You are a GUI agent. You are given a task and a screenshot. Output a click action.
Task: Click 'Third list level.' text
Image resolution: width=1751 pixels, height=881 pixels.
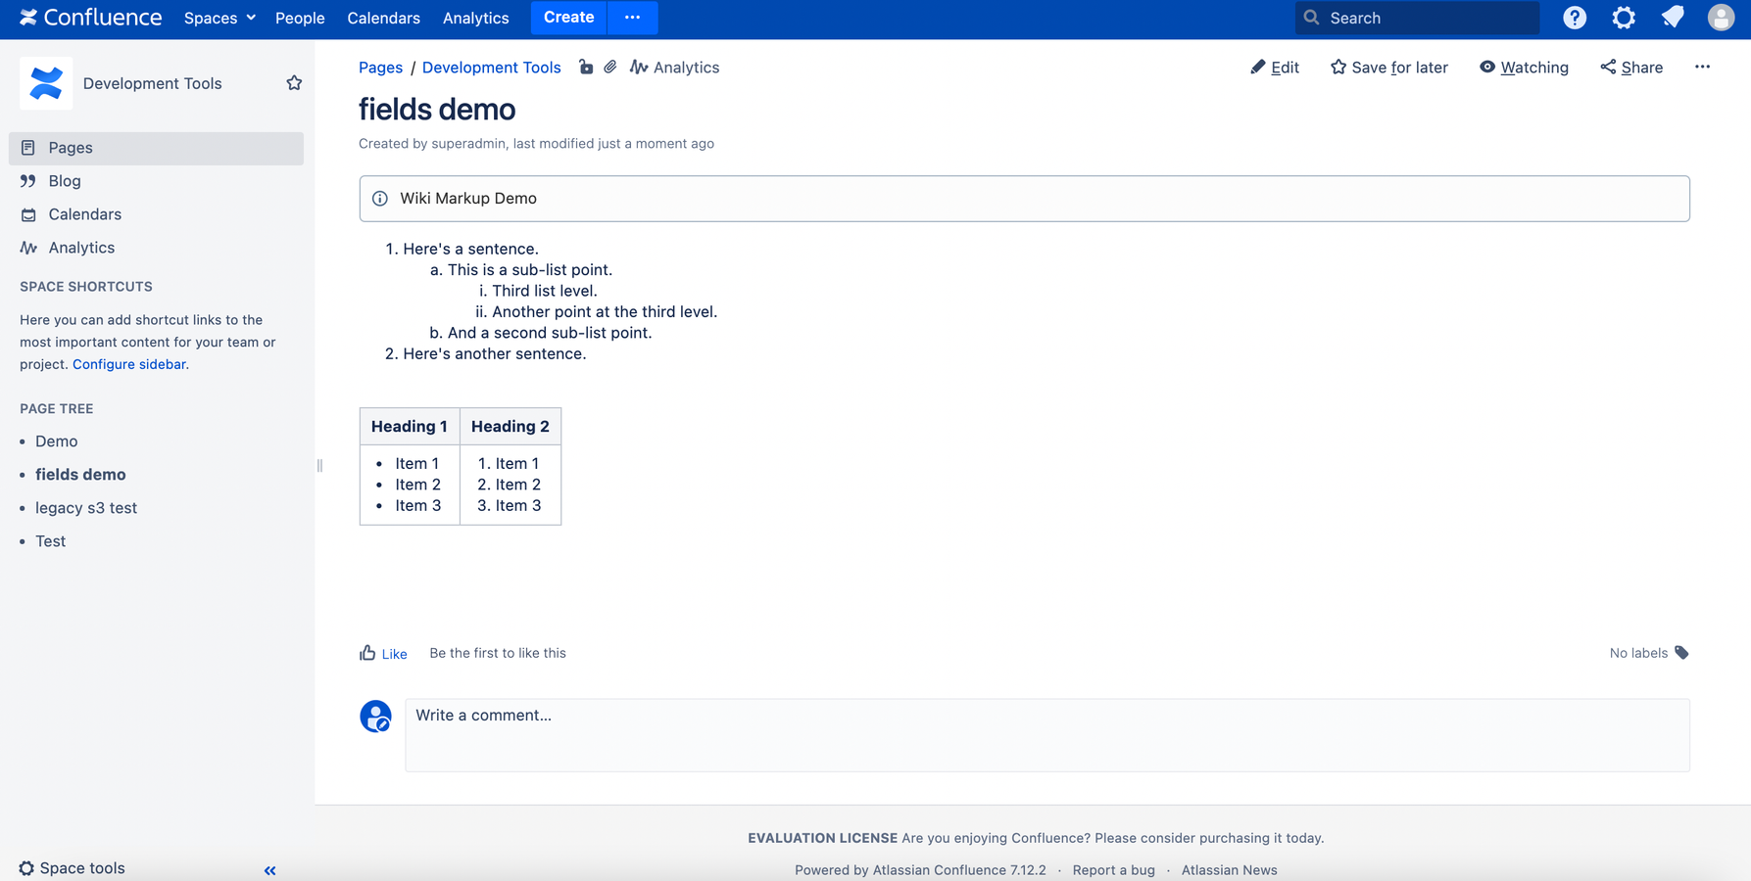545,291
